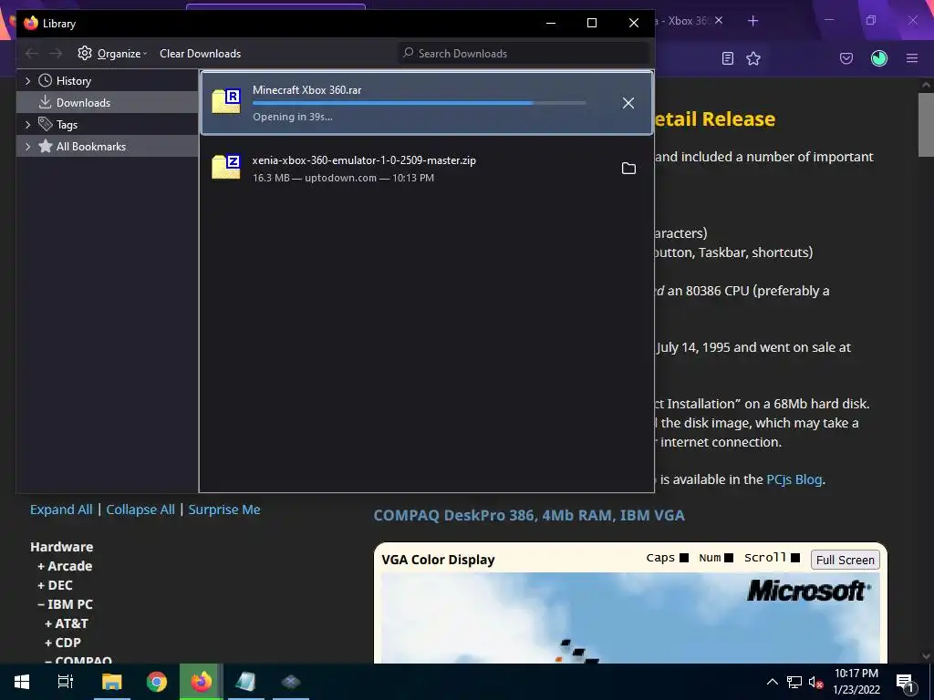Viewport: 934px width, 700px height.
Task: Open Task View on the taskbar
Action: [65, 682]
